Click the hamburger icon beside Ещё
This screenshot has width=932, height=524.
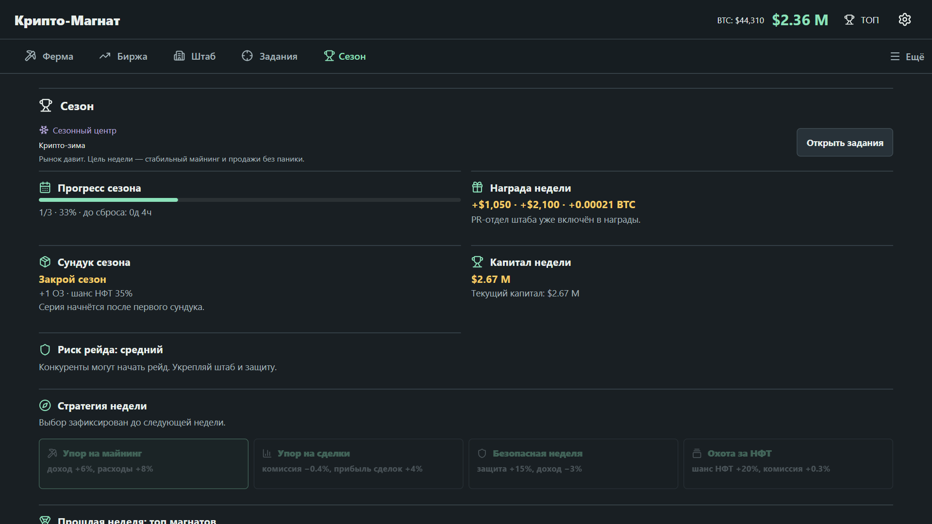[x=895, y=56]
